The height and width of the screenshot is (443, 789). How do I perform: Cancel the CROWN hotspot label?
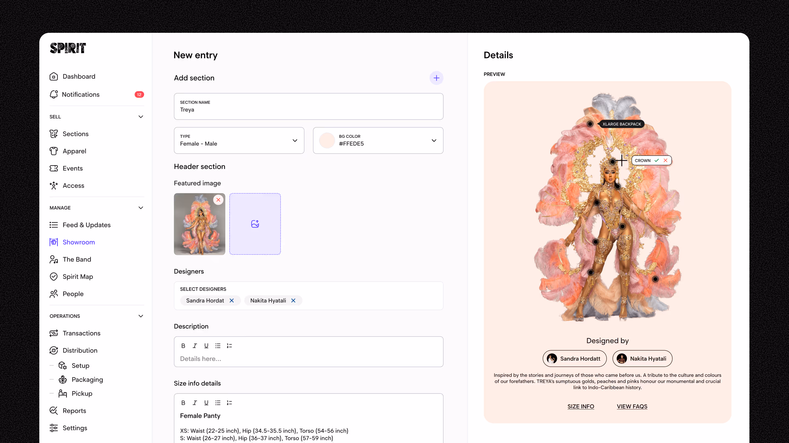[x=665, y=161]
